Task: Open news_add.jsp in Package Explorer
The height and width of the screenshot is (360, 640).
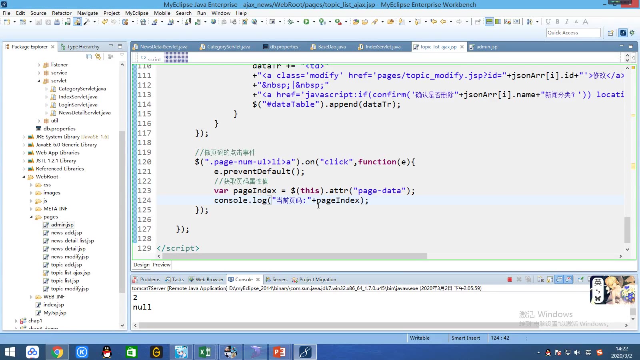Action: pos(66,233)
